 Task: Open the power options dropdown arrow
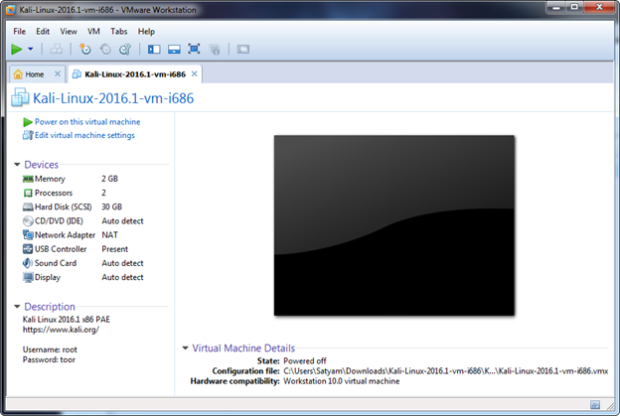31,49
